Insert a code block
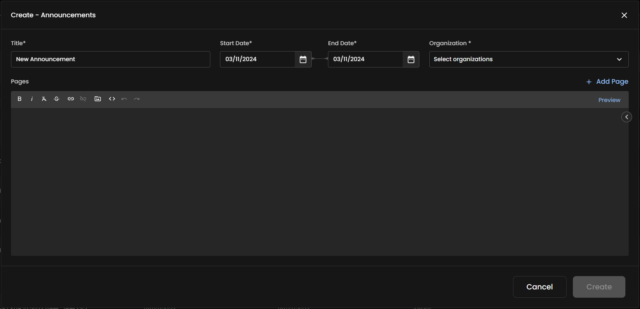The height and width of the screenshot is (309, 640). click(112, 99)
